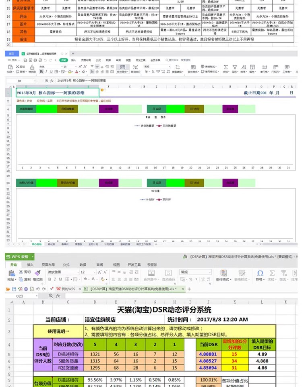
Task: Click the undo arrow in bottom quick access bar
Action: [38, 289]
